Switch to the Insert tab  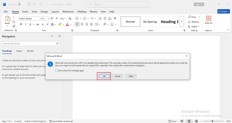click(25, 12)
